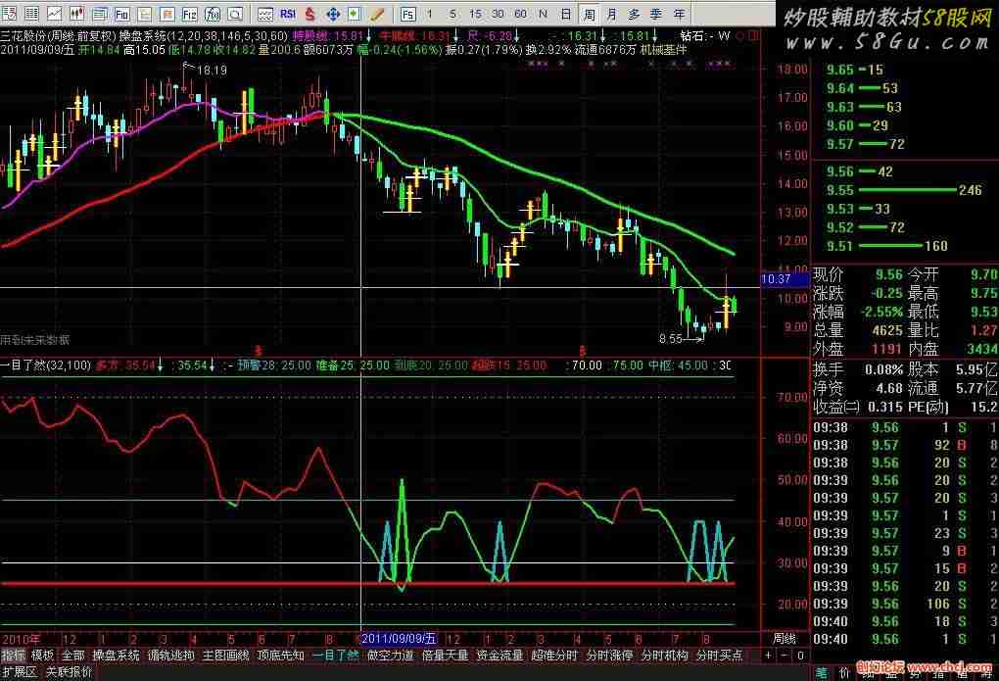Select the yellow pencil drawing tool
This screenshot has height=681, width=999.
[x=376, y=14]
